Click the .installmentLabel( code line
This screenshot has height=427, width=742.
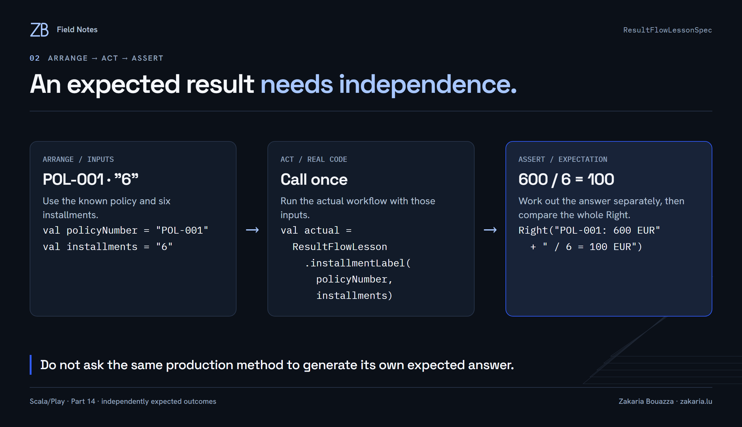(x=358, y=263)
